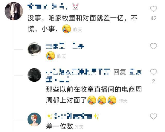Image resolution: width=165 pixels, height=132 pixels.
Task: Like the comment with 42 likes
Action: [x=153, y=9]
